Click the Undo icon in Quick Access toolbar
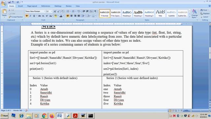Image resolution: width=211 pixels, height=119 pixels. [13, 2]
